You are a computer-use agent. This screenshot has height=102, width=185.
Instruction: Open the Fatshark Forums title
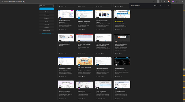pos(120,68)
